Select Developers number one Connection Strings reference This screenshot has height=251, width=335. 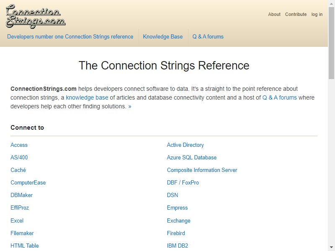click(x=70, y=36)
